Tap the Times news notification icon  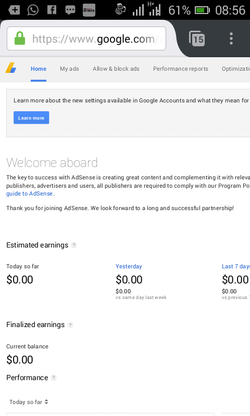(89, 10)
